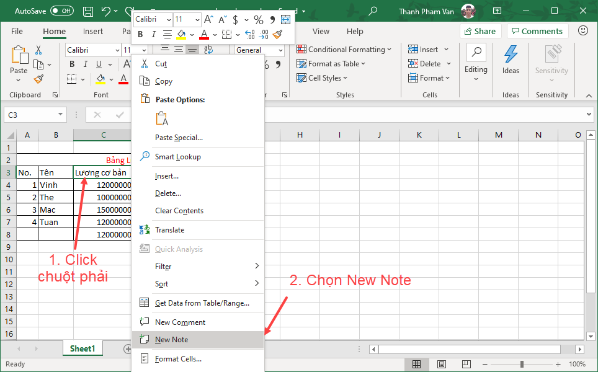Screen dimensions: 598x372
Task: Choose New Note from the context menu
Action: coord(198,340)
